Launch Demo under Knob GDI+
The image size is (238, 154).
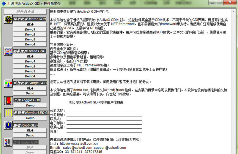[x=30, y=135]
